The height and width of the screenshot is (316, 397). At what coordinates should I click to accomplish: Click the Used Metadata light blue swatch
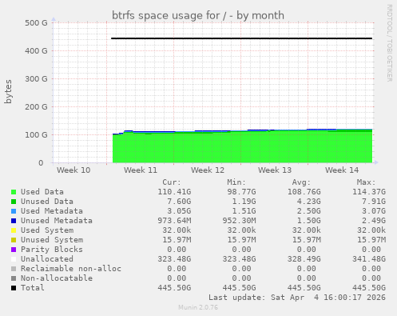point(14,211)
